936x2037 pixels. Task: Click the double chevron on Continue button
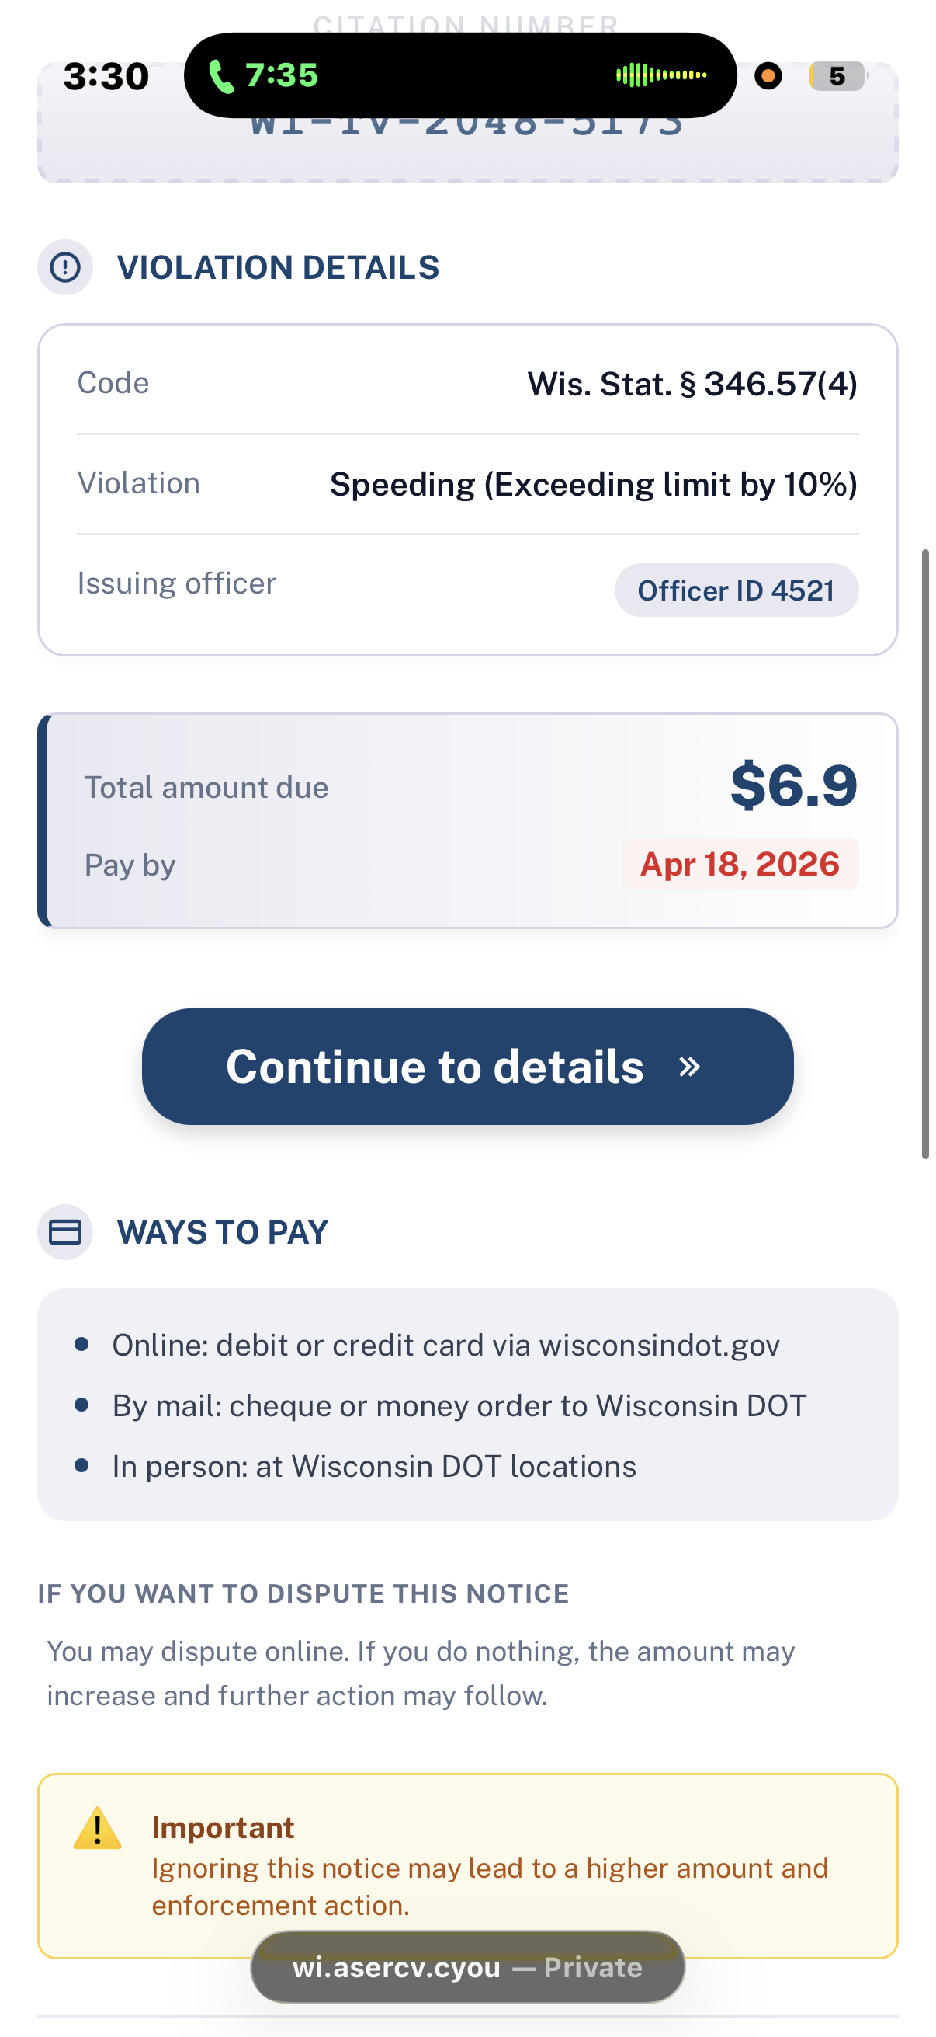tap(689, 1067)
